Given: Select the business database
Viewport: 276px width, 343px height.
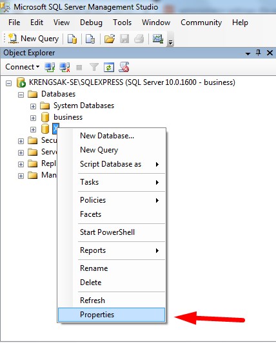Looking at the screenshot, I should click(x=68, y=117).
